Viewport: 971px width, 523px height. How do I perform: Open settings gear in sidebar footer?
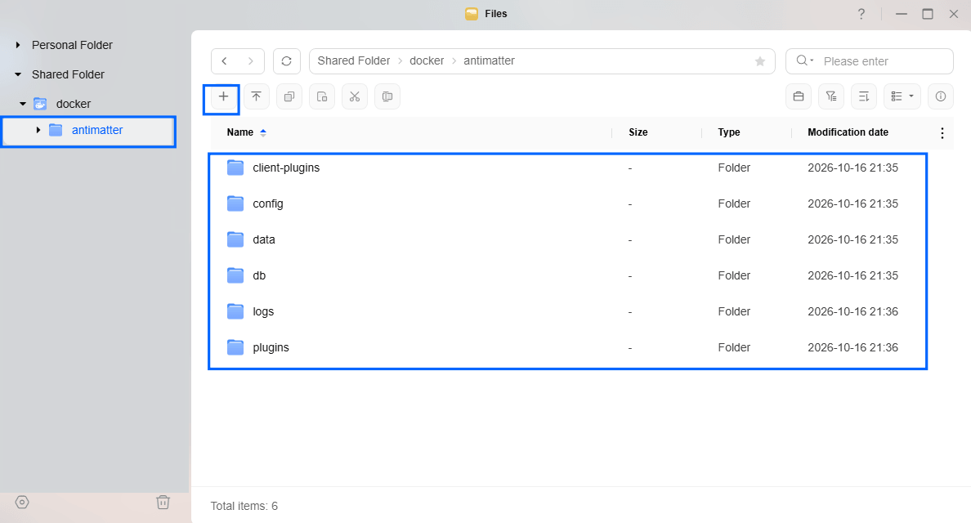click(x=22, y=502)
